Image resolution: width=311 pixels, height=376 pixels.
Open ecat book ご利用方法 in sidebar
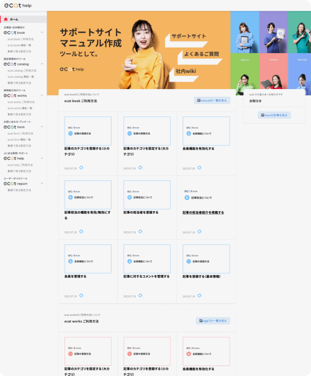pos(20,39)
